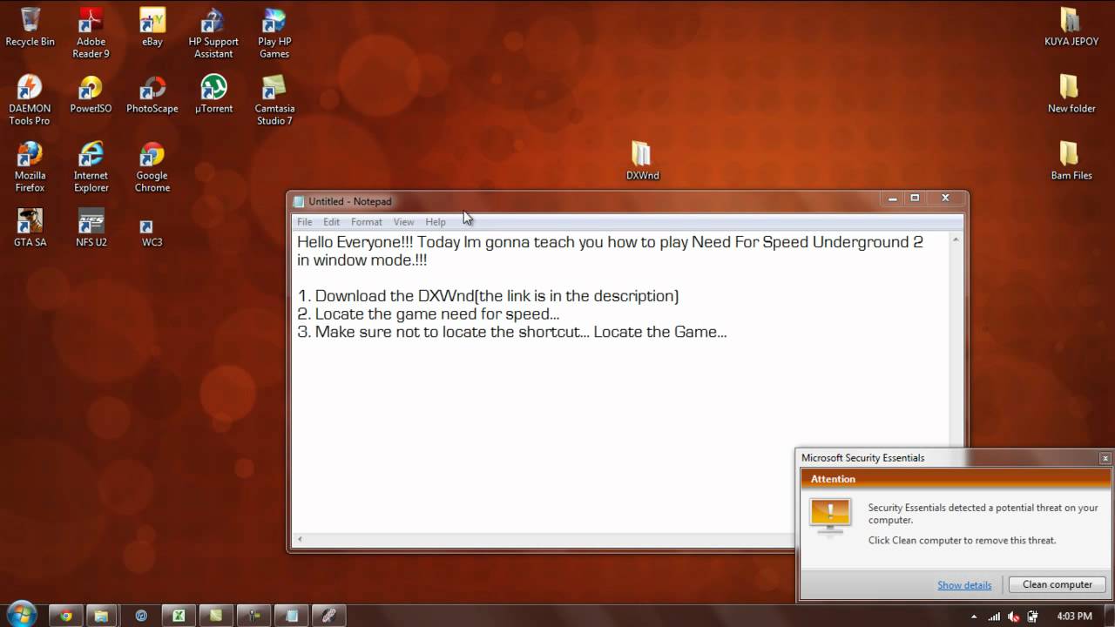Click the '1. Download the DXWnd' line
Viewport: 1115px width, 627px height.
(x=488, y=296)
